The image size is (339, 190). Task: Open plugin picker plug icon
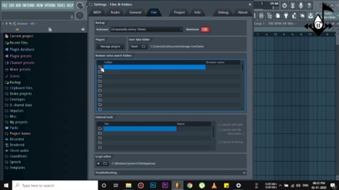[x=286, y=16]
